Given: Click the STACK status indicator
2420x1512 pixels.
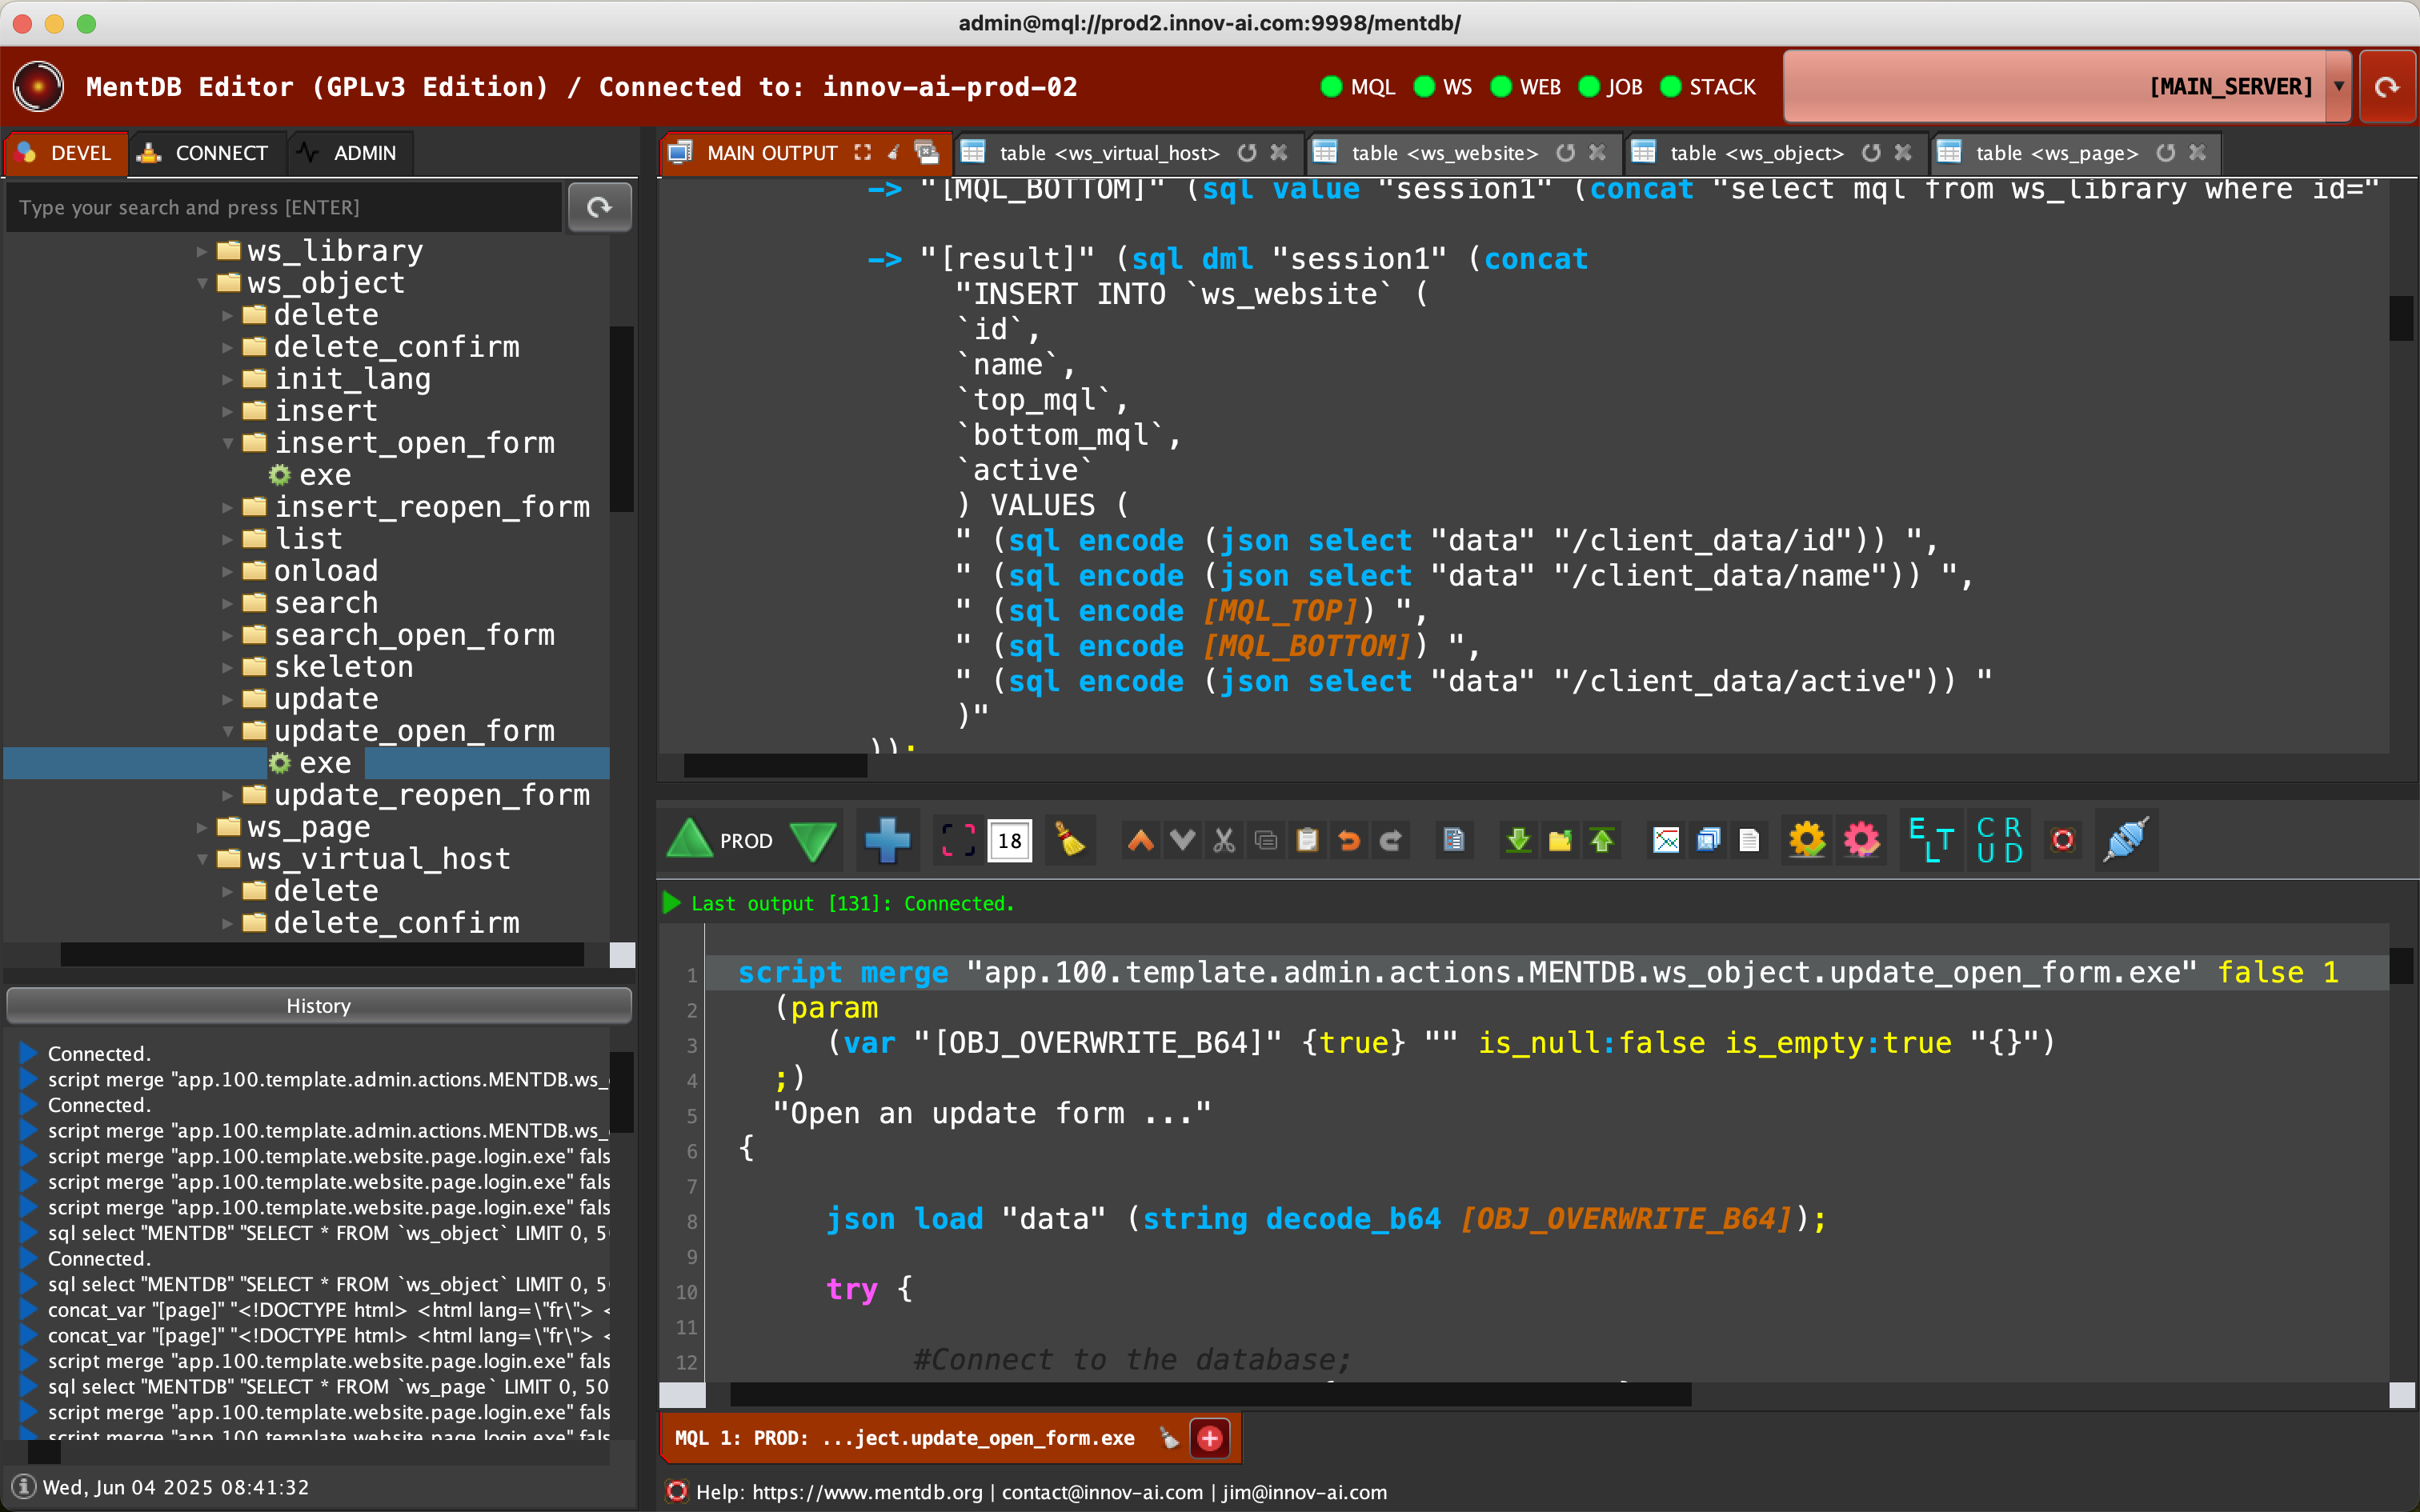Looking at the screenshot, I should (x=1709, y=87).
